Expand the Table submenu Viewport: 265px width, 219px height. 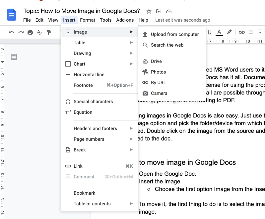pos(99,43)
